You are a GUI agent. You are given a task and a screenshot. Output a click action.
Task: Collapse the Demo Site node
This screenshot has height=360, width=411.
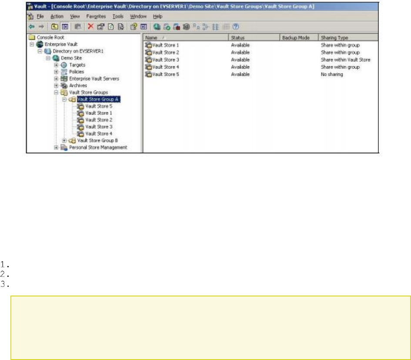point(48,58)
